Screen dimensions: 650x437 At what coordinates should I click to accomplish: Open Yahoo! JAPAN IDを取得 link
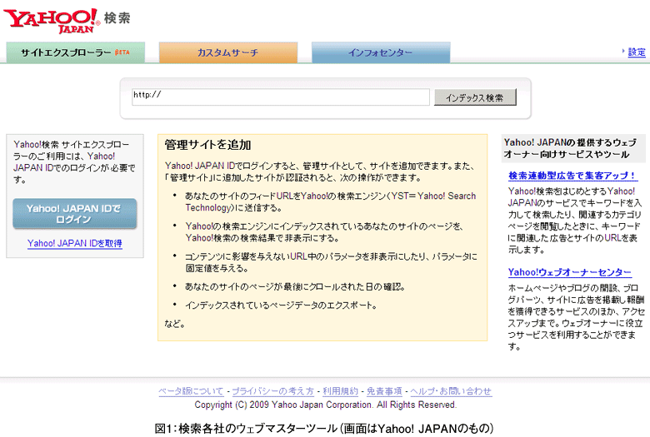[x=75, y=243]
